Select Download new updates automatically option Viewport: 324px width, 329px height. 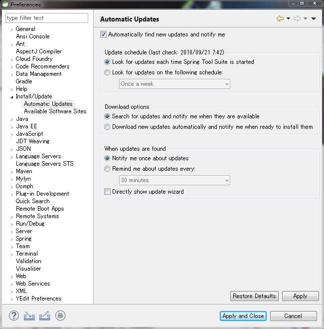click(108, 127)
